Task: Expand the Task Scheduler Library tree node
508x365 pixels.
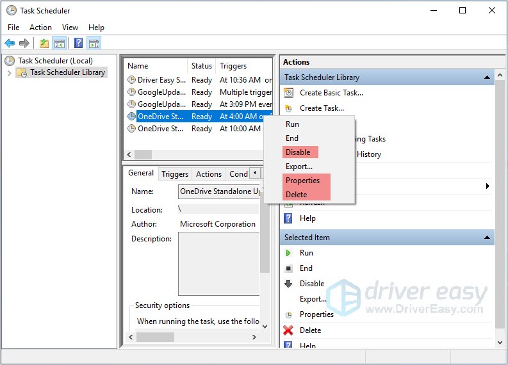Action: [10, 73]
